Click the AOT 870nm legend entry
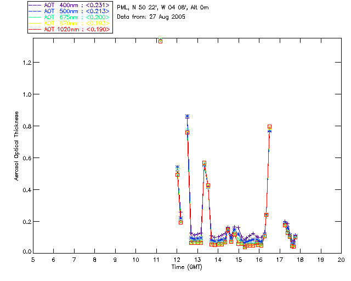Image resolution: width=351 pixels, height=281 pixels. tap(69, 23)
